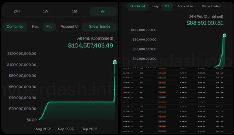
Task: Click the $104,557,463.49 All PnL total
Action: pyautogui.click(x=90, y=45)
